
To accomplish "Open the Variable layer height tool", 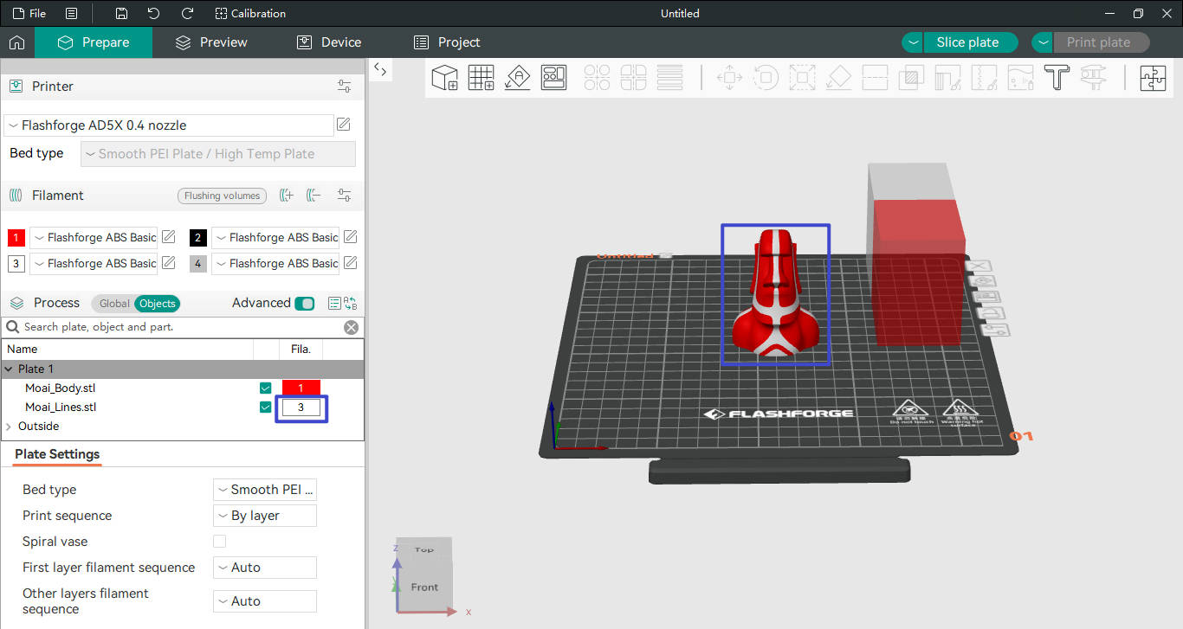I will (x=669, y=78).
